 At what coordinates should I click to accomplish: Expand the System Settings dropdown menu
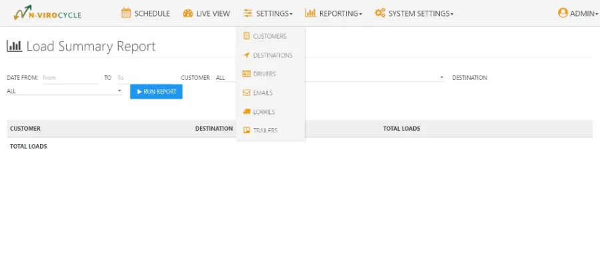click(414, 13)
